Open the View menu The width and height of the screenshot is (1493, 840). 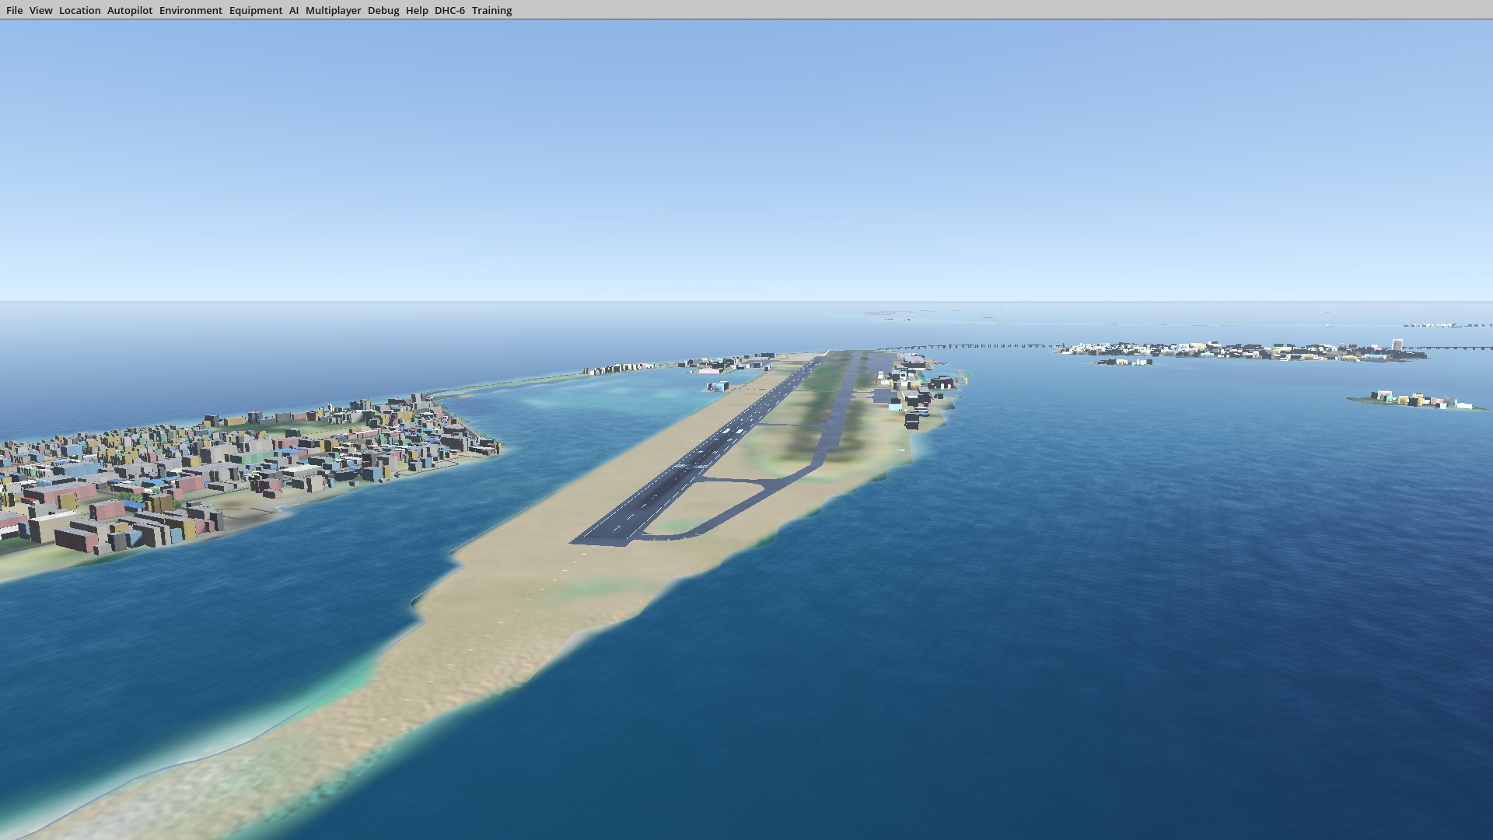pos(40,10)
